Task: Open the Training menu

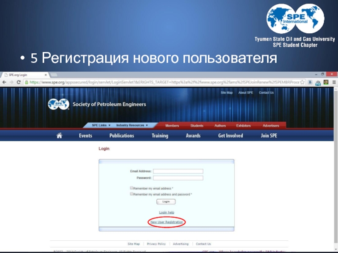Action: [x=160, y=135]
